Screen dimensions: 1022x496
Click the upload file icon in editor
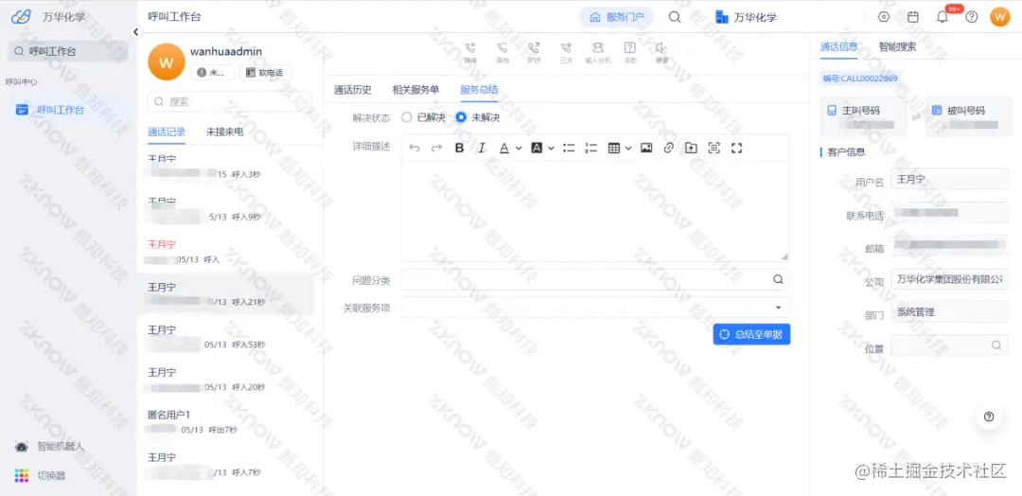pyautogui.click(x=691, y=148)
